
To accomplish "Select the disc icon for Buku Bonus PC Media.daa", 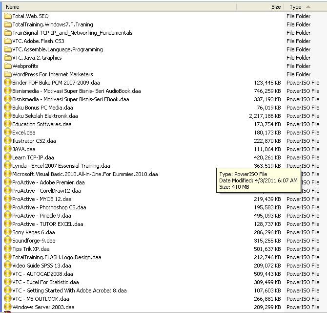I will [x=8, y=108].
